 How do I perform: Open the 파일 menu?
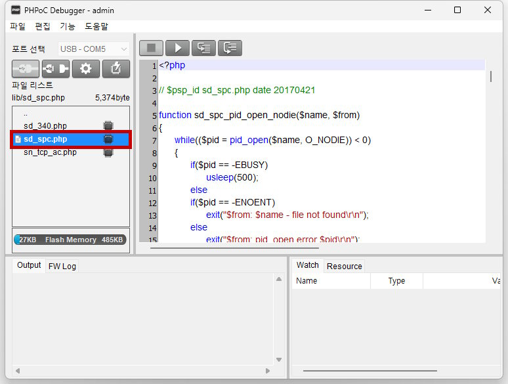click(x=18, y=26)
